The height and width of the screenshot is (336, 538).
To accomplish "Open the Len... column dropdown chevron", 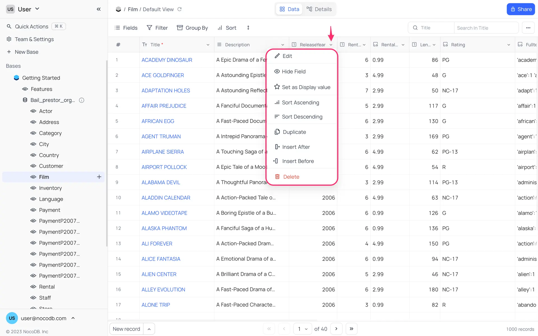I will click(434, 45).
